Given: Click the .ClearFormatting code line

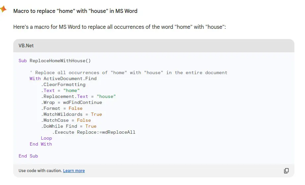Looking at the screenshot, I should click(x=63, y=84).
